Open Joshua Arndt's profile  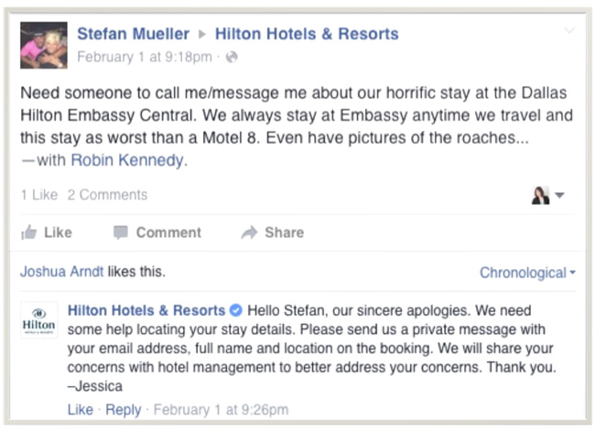(61, 272)
